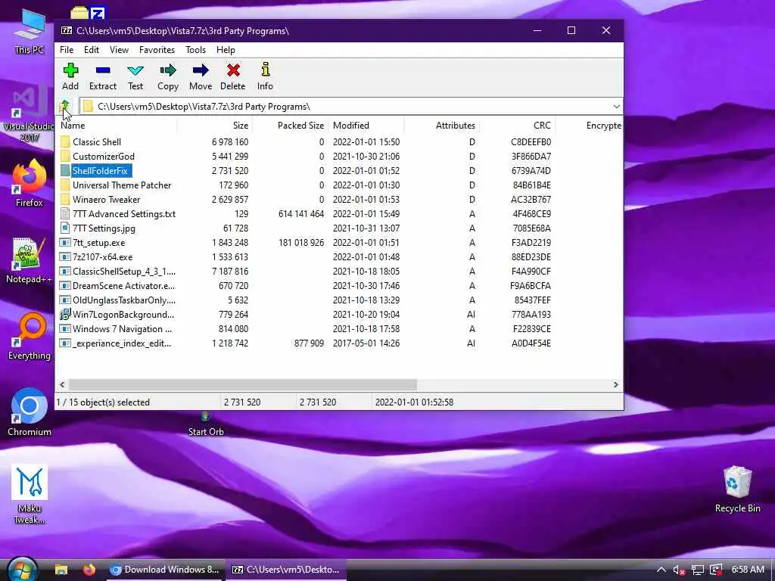Select the Maku Tweak desktop icon

pos(30,494)
